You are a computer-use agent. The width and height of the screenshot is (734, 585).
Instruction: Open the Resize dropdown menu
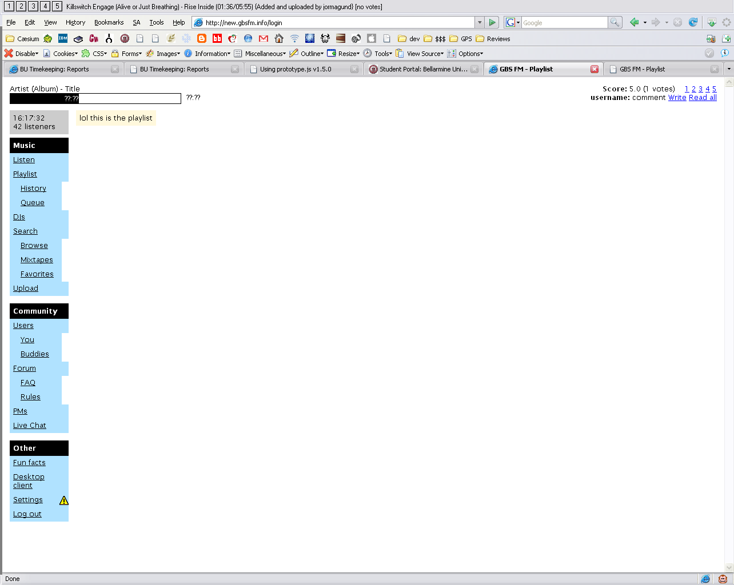(x=344, y=53)
